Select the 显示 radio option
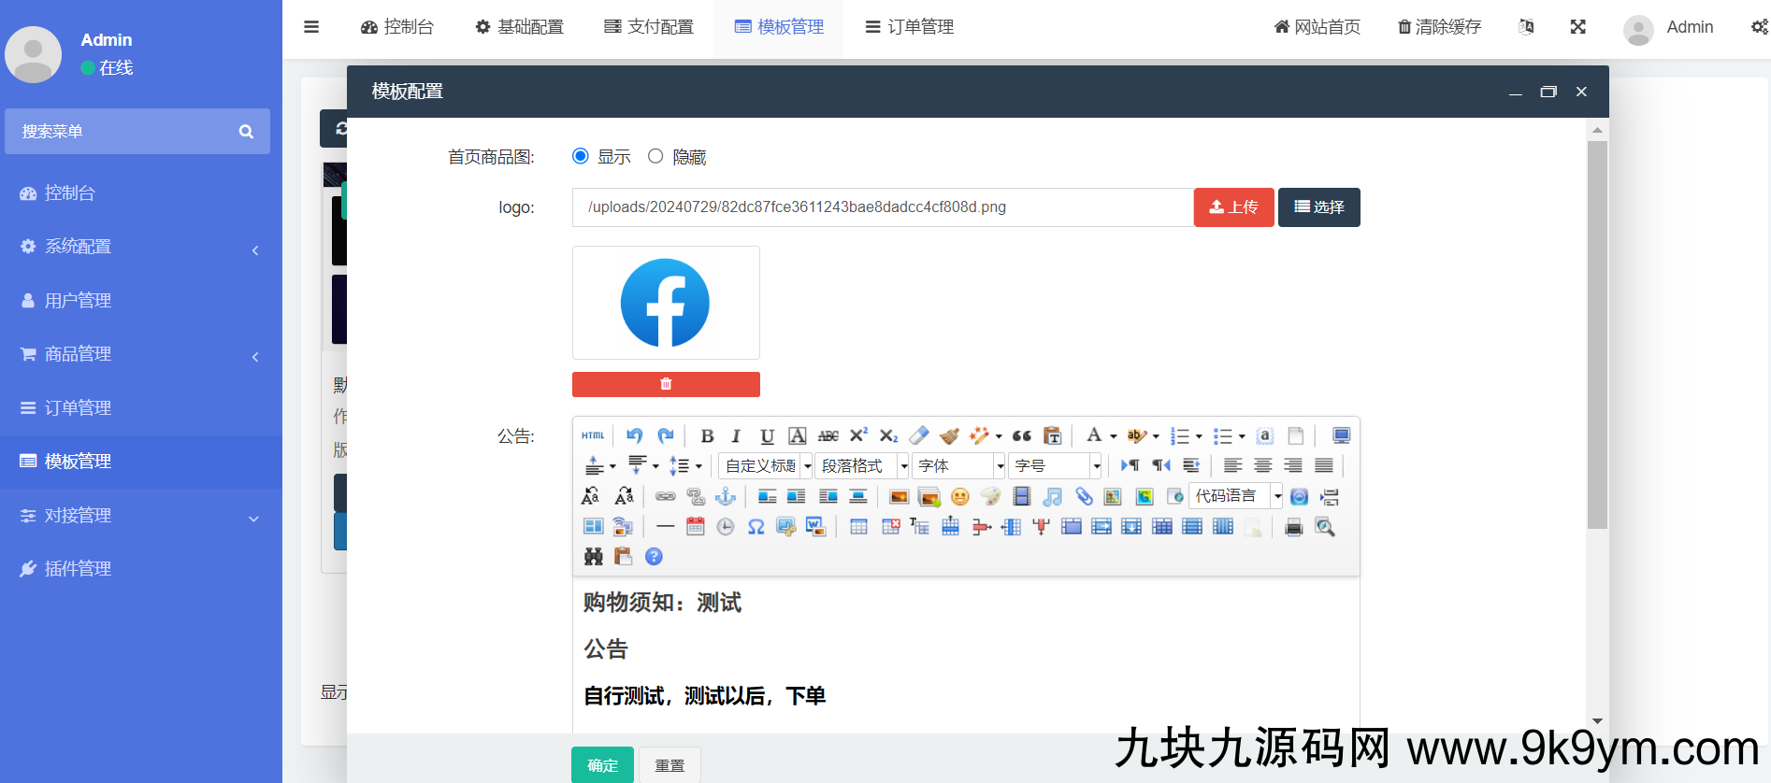 pyautogui.click(x=581, y=156)
